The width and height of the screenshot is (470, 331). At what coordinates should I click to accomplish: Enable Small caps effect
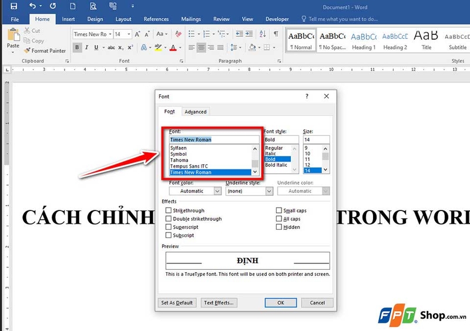click(x=278, y=210)
